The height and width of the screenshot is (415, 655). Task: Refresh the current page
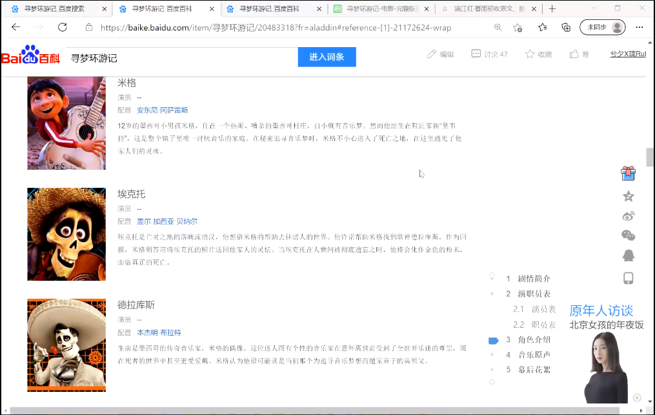click(63, 28)
